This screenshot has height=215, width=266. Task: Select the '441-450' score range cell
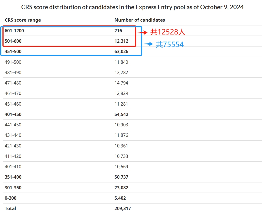click(x=13, y=125)
